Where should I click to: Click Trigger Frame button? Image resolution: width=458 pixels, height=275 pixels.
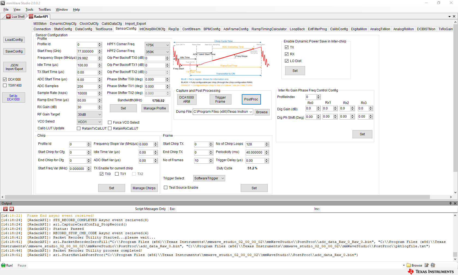[x=220, y=99]
